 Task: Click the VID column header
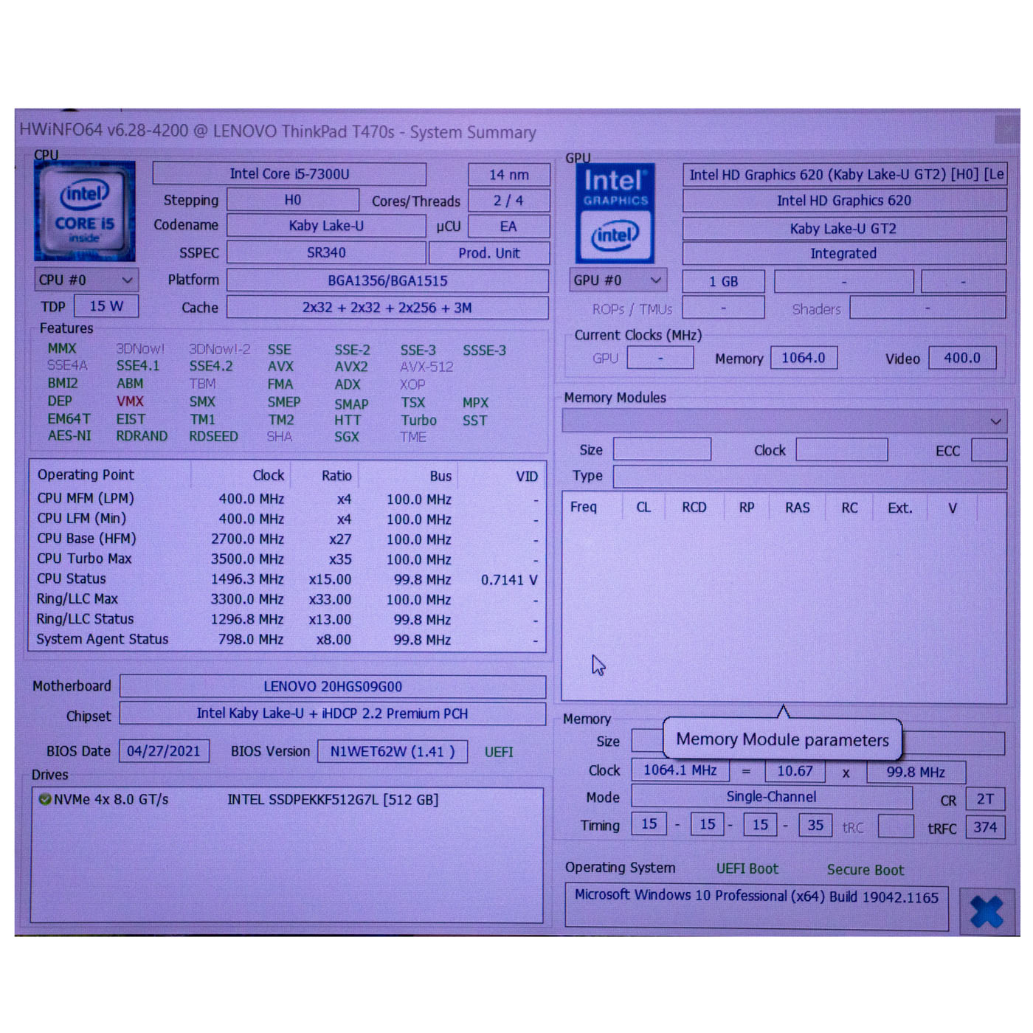tap(526, 477)
